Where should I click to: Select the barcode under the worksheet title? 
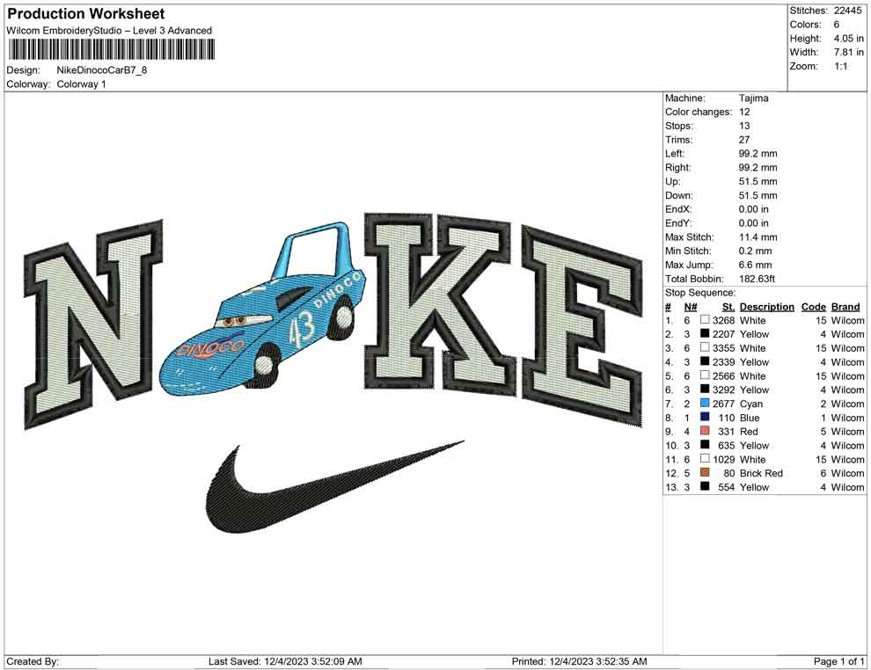(112, 50)
